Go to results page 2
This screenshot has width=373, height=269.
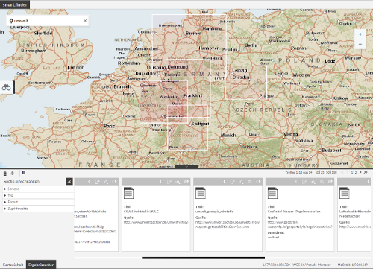click(x=356, y=172)
